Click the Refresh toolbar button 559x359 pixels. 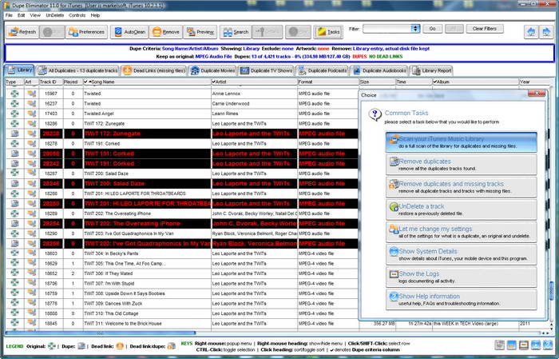(x=22, y=32)
